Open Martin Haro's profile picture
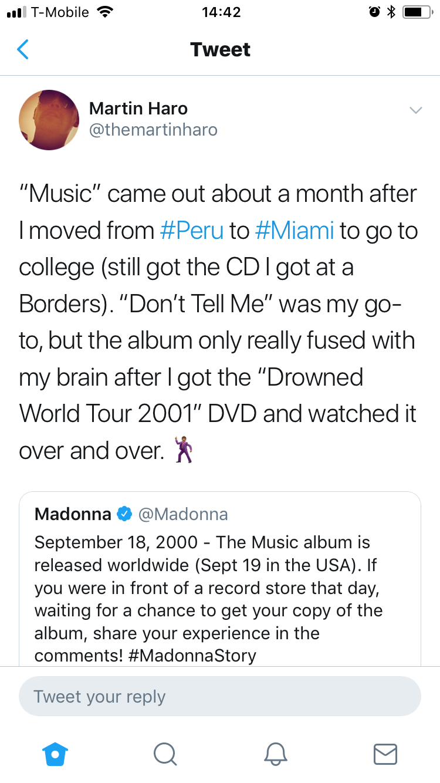 pyautogui.click(x=49, y=120)
